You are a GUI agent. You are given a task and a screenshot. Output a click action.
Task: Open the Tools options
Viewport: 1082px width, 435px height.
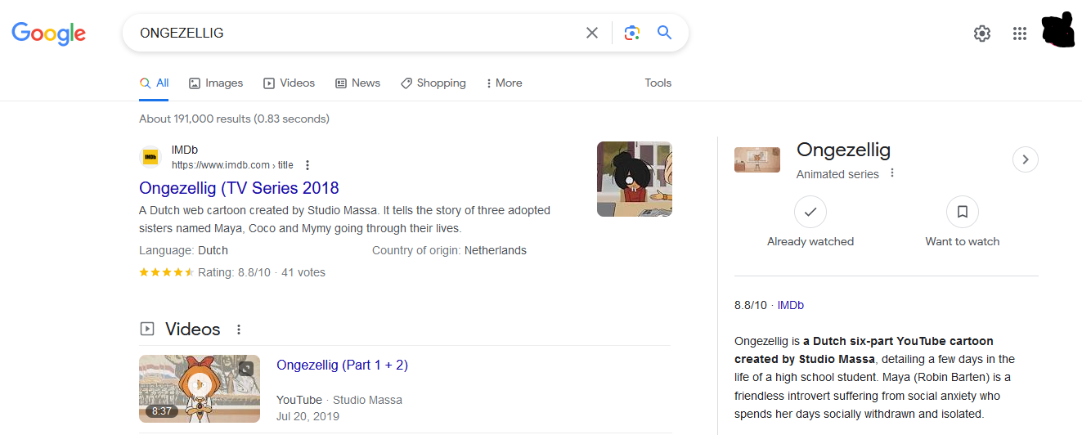[658, 83]
